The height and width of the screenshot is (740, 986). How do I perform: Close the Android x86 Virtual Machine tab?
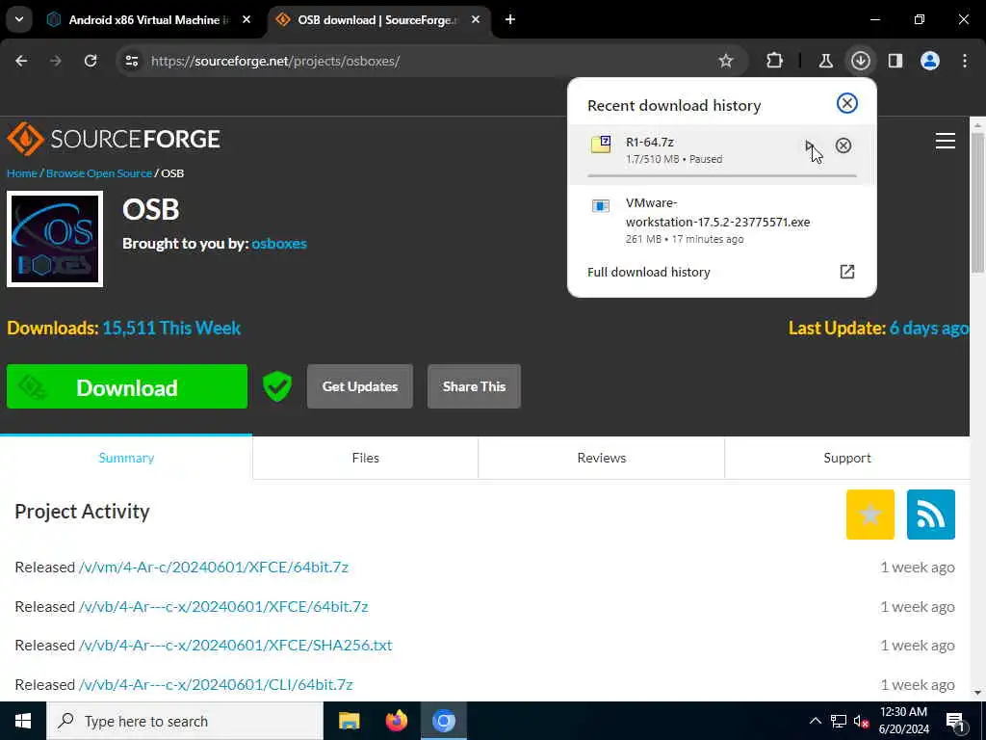(246, 19)
